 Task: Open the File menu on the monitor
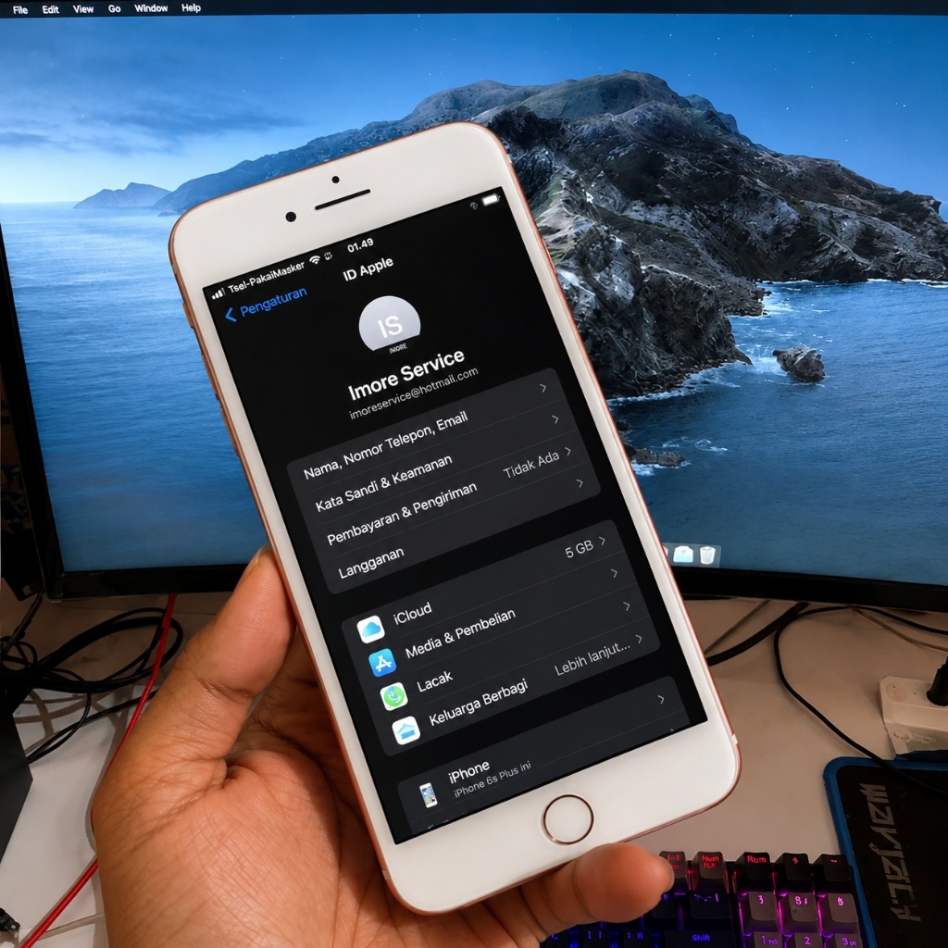coord(20,9)
